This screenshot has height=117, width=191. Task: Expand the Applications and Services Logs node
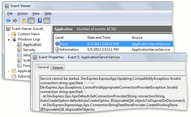9,71
